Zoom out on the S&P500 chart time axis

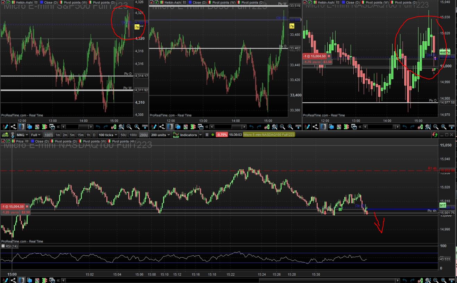pyautogui.click(x=129, y=127)
